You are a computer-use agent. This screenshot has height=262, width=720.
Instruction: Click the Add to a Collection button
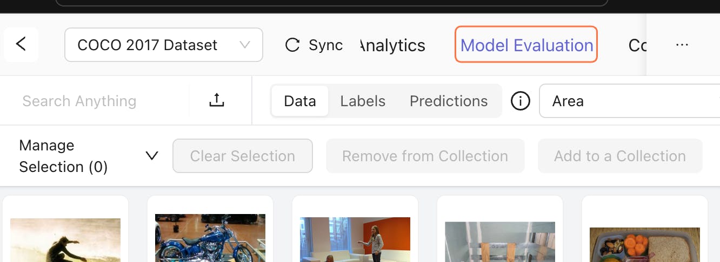pyautogui.click(x=620, y=156)
